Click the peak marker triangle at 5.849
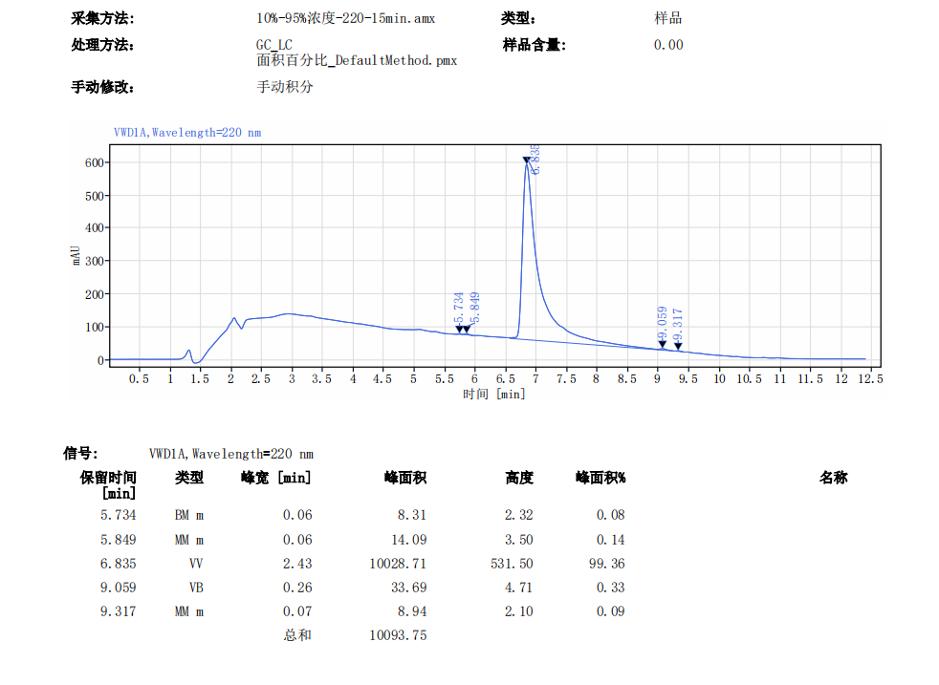The width and height of the screenshot is (939, 685). coord(467,330)
